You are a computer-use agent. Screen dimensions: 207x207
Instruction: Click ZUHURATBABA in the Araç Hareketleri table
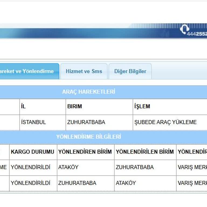99,122
